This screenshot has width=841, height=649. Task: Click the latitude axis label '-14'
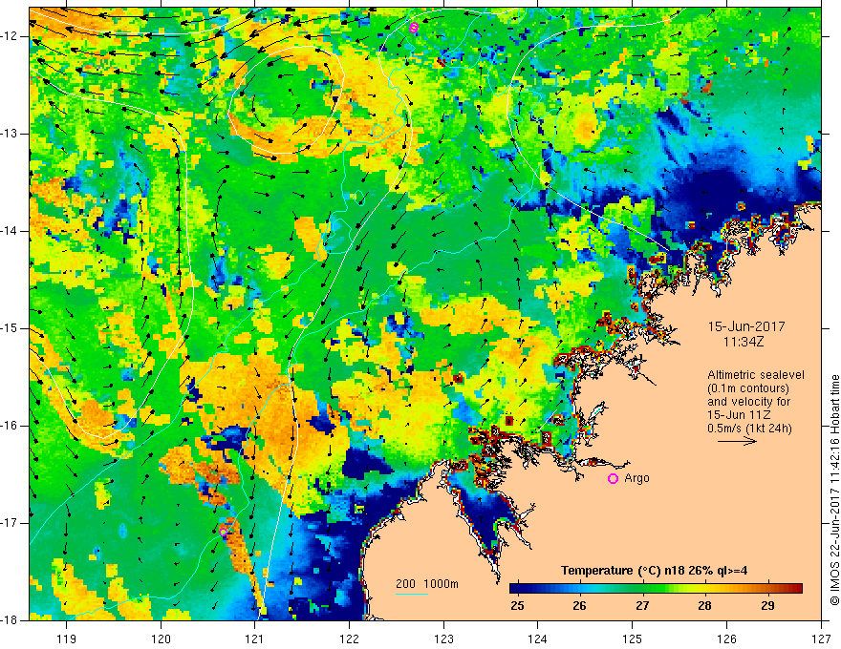click(10, 231)
